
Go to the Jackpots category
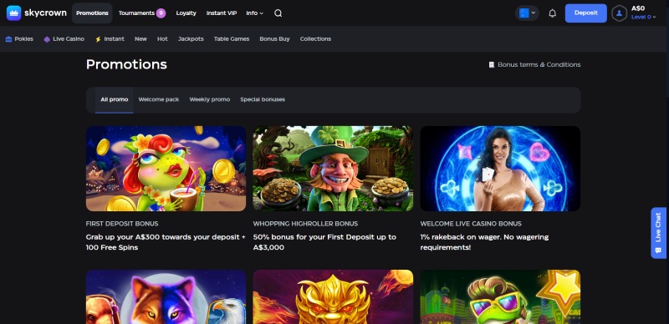pos(191,38)
